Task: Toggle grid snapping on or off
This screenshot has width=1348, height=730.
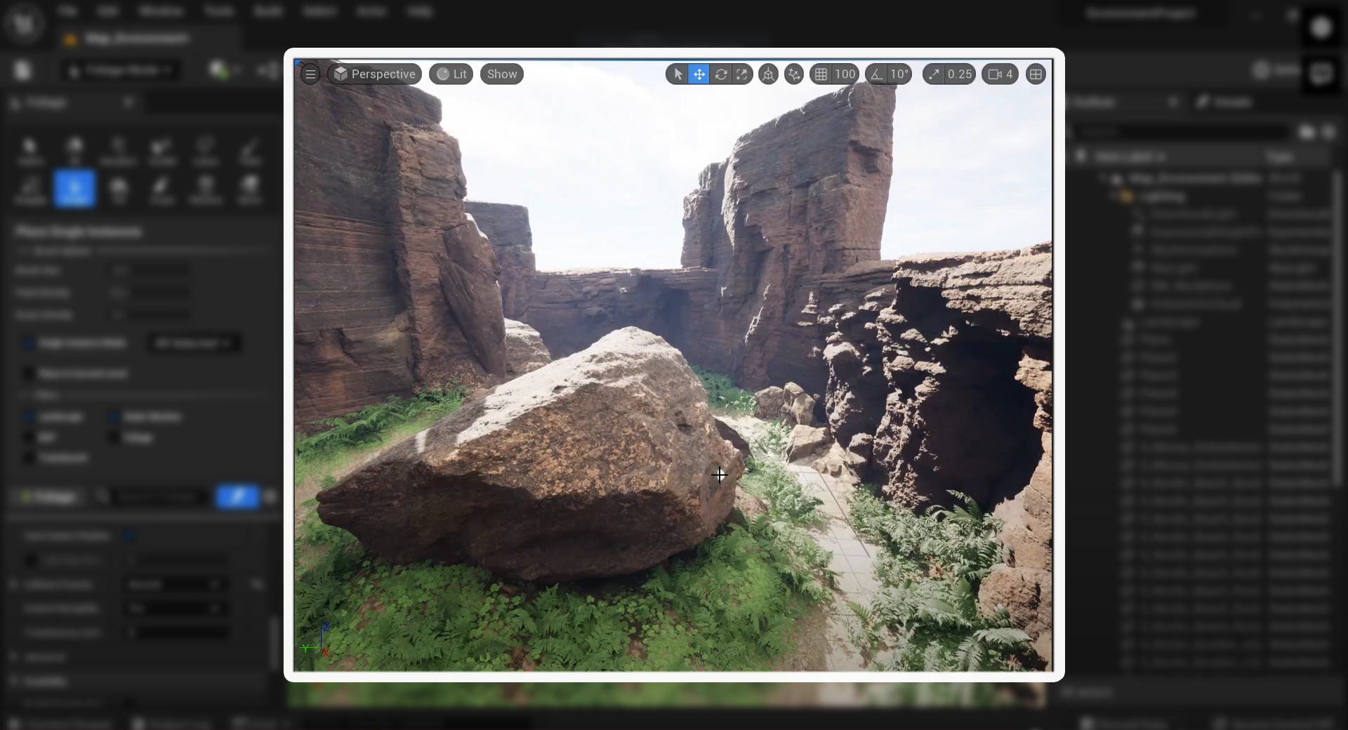Action: tap(821, 74)
